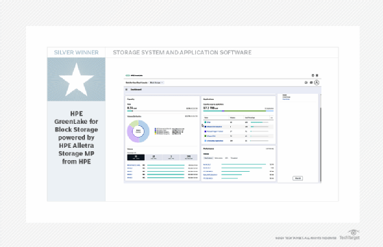Click the icon between bell and avatar
Image resolution: width=383 pixels, height=247 pixels.
pyautogui.click(x=311, y=83)
